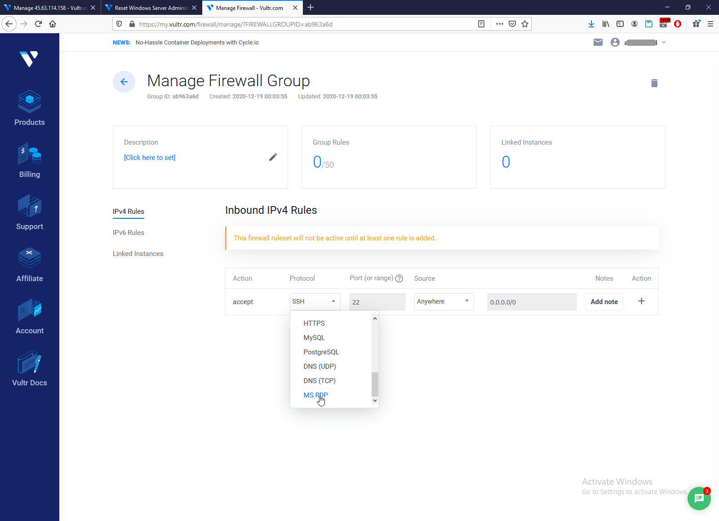Open the live chat bubble
This screenshot has width=719, height=521.
699,498
